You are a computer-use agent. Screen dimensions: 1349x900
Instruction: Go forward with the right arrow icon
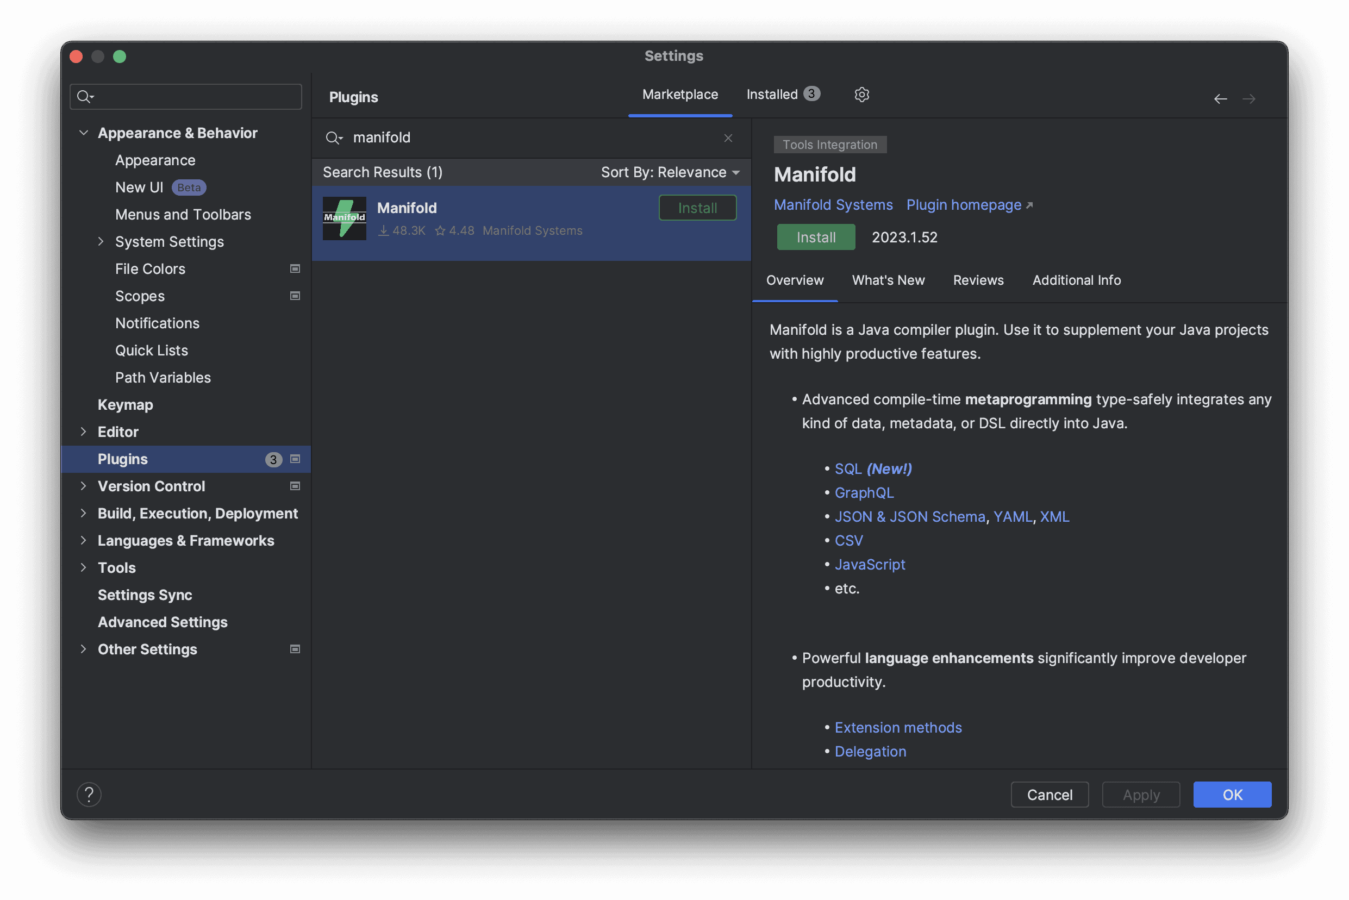click(1248, 99)
